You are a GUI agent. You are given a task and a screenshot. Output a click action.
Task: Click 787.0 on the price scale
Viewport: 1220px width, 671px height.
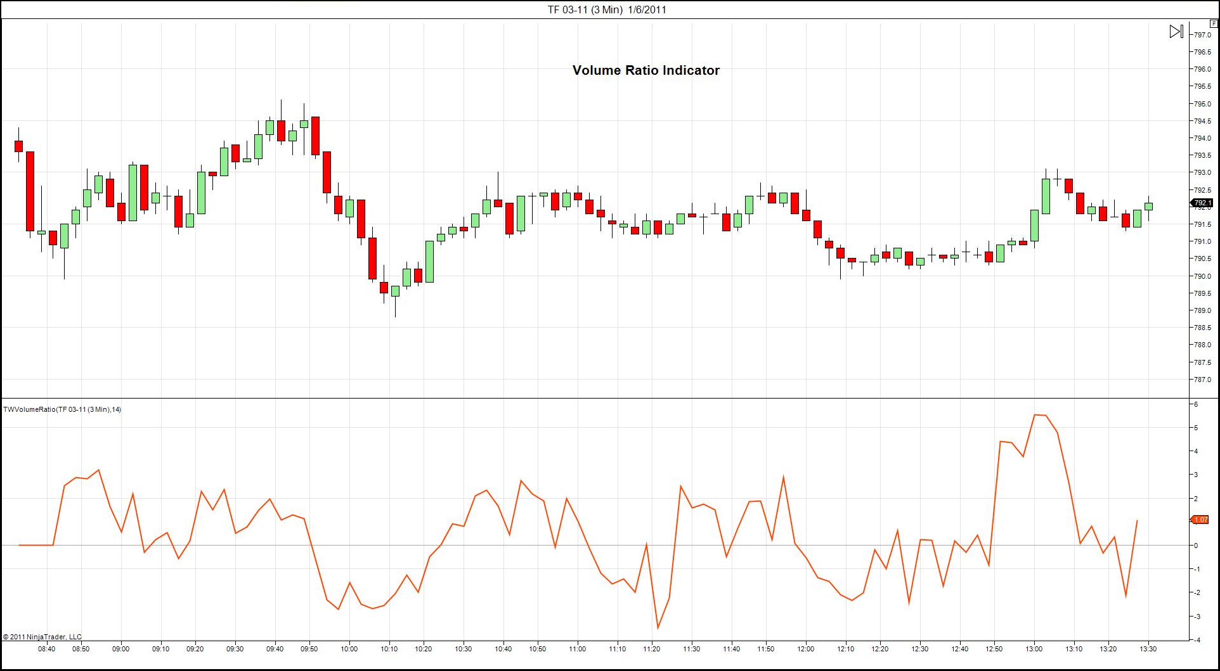tap(1202, 380)
